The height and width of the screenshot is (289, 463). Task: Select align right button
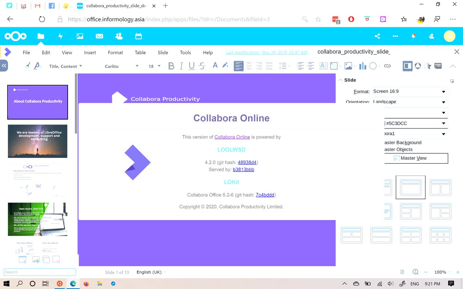pyautogui.click(x=259, y=66)
